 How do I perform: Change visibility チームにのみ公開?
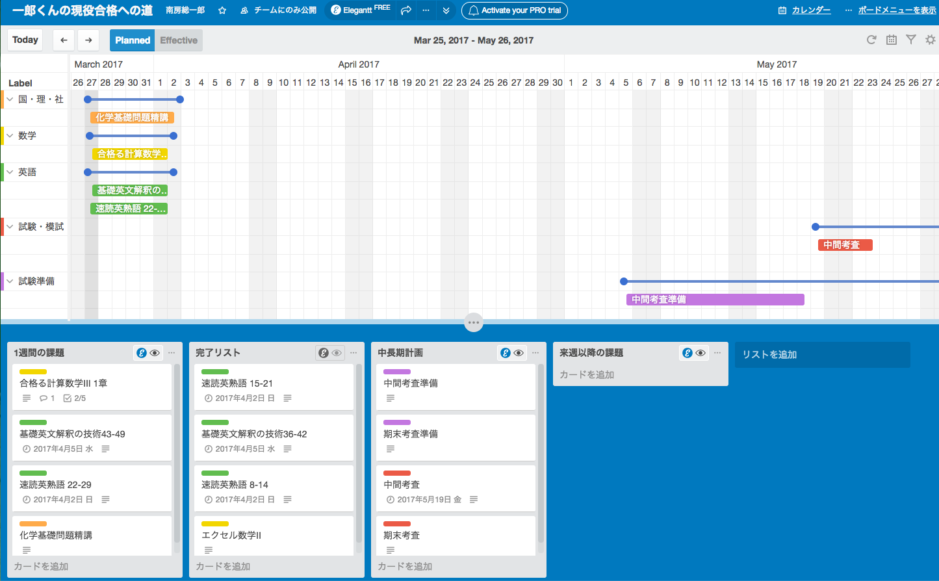click(x=279, y=10)
